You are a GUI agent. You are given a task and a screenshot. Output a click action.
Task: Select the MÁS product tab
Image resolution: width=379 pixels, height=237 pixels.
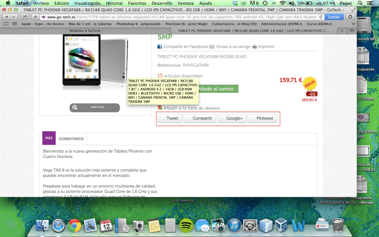point(49,138)
